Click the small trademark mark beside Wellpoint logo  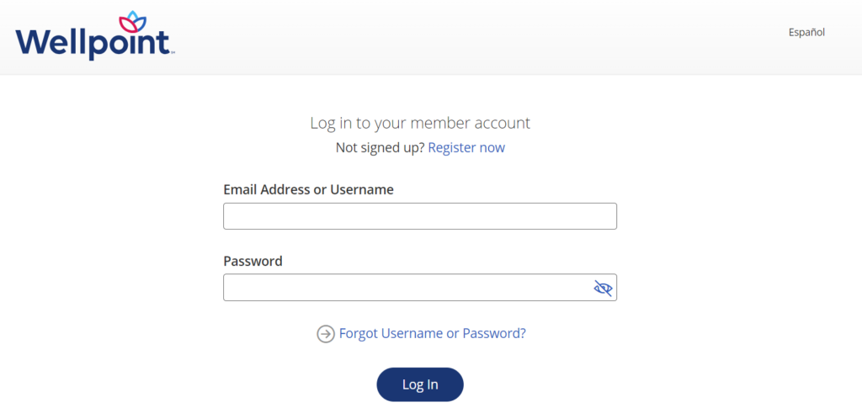tap(173, 52)
